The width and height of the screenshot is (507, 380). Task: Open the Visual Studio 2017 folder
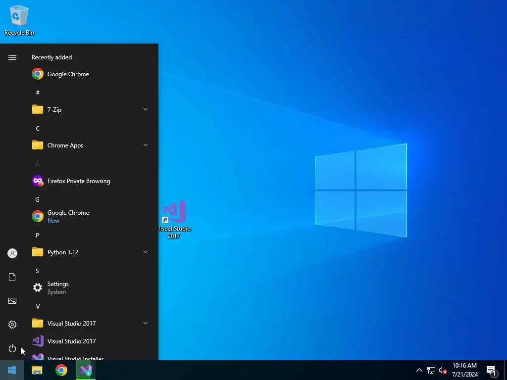(x=91, y=323)
